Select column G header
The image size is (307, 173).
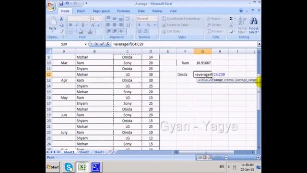pos(202,51)
